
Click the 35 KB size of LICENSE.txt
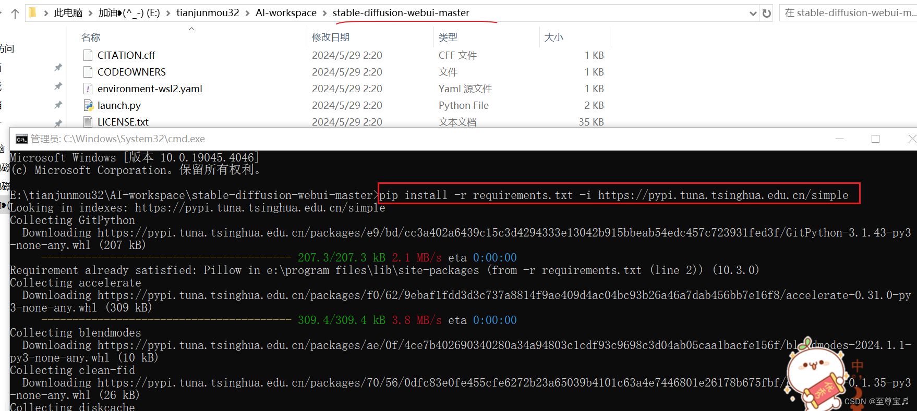click(591, 122)
